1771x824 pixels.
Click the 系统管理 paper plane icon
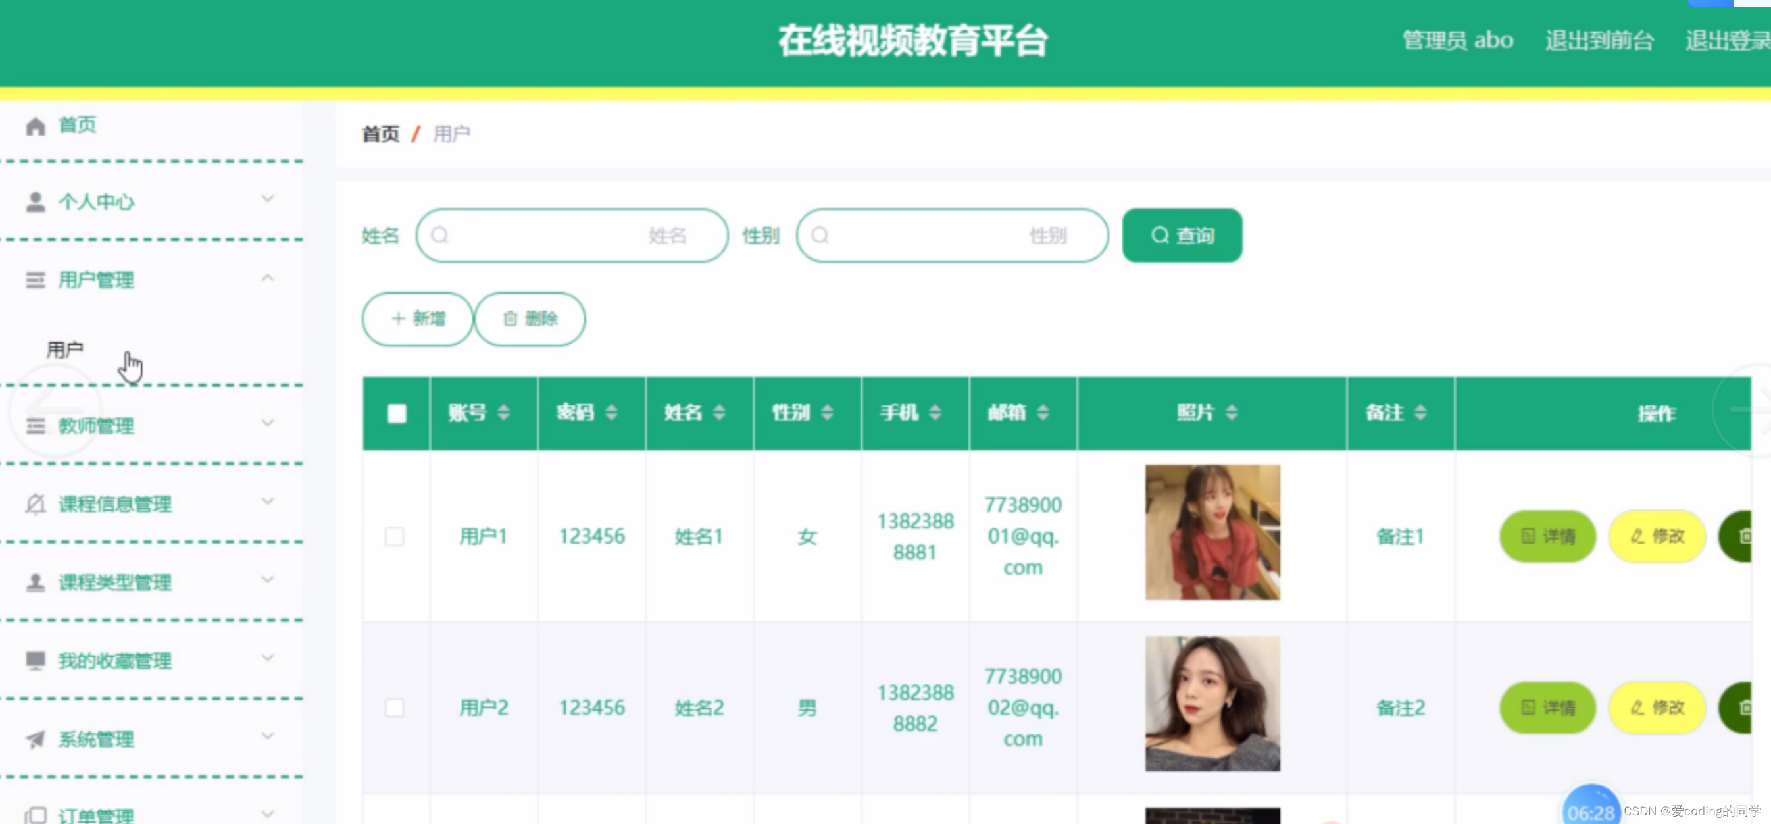[35, 739]
